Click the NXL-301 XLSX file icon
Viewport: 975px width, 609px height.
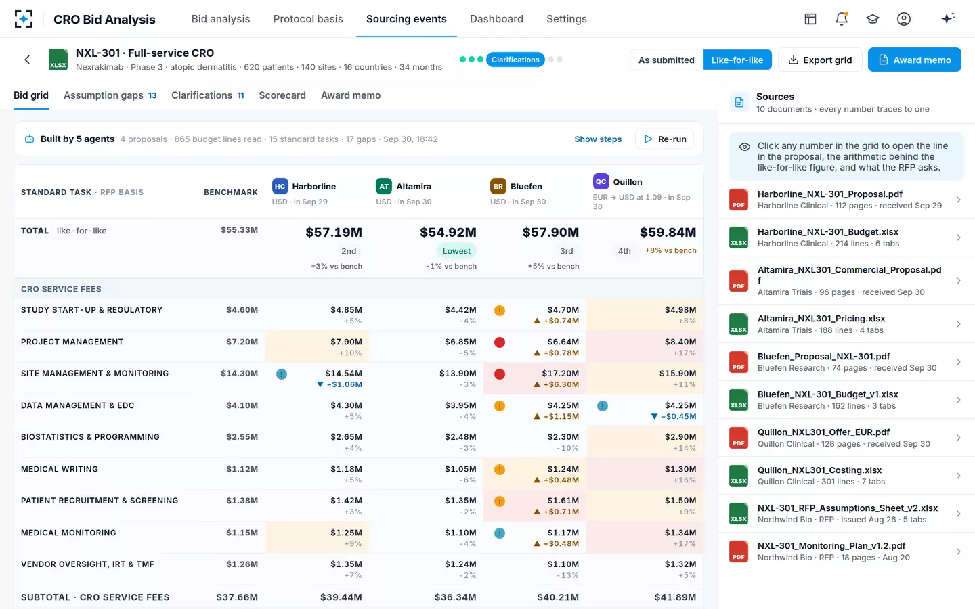click(x=58, y=60)
